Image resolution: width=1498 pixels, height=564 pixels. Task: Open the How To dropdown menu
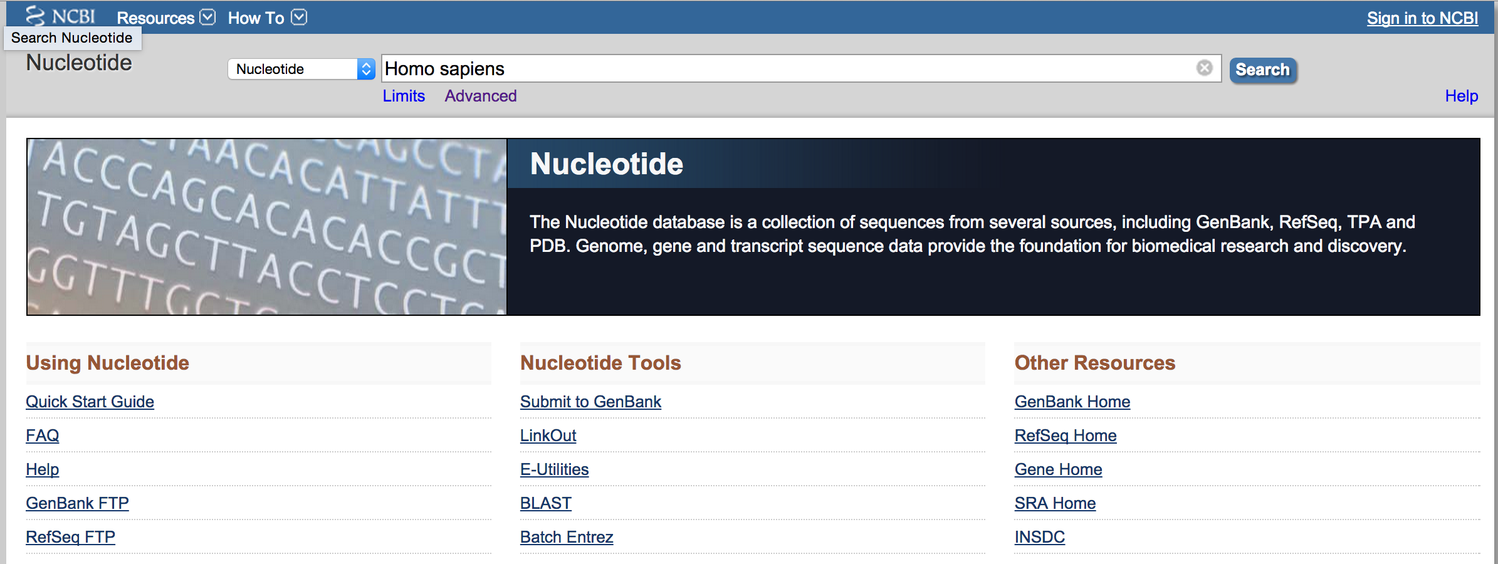tap(267, 18)
